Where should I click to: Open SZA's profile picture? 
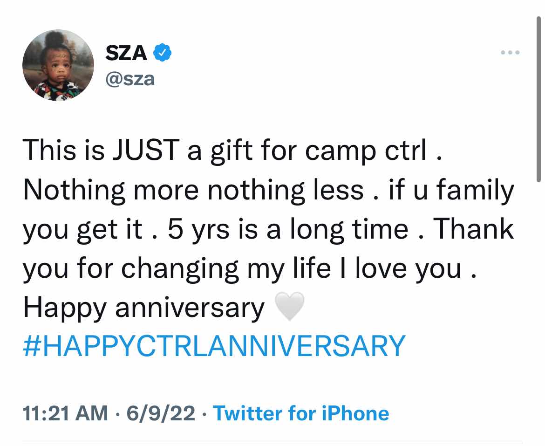(58, 65)
